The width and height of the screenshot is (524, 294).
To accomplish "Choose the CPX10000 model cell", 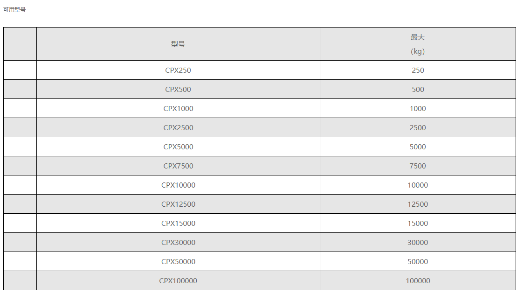I will point(178,185).
